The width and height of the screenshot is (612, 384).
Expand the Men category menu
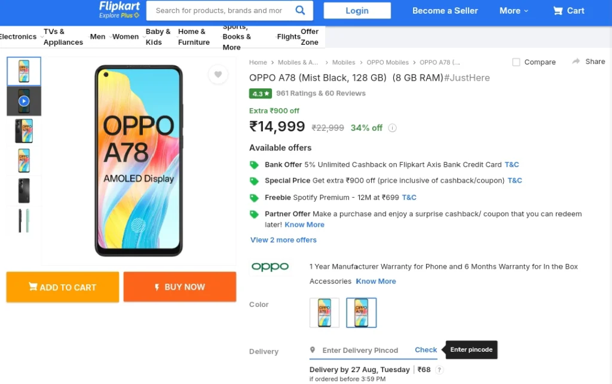click(x=99, y=36)
